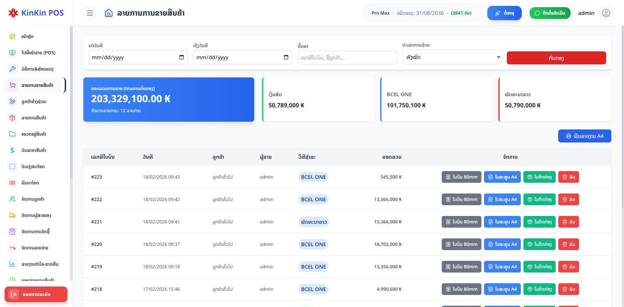Click the profit-loss report chart icon
Viewport: 624px width, 307px height.
click(x=12, y=264)
